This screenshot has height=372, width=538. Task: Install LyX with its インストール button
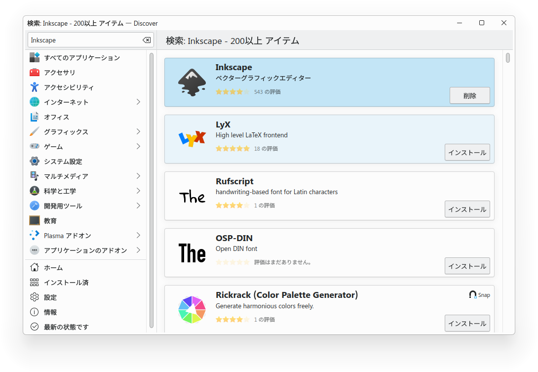[467, 152]
